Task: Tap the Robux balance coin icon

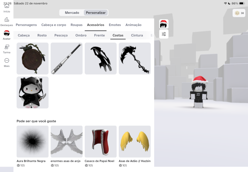Action: 237,13
